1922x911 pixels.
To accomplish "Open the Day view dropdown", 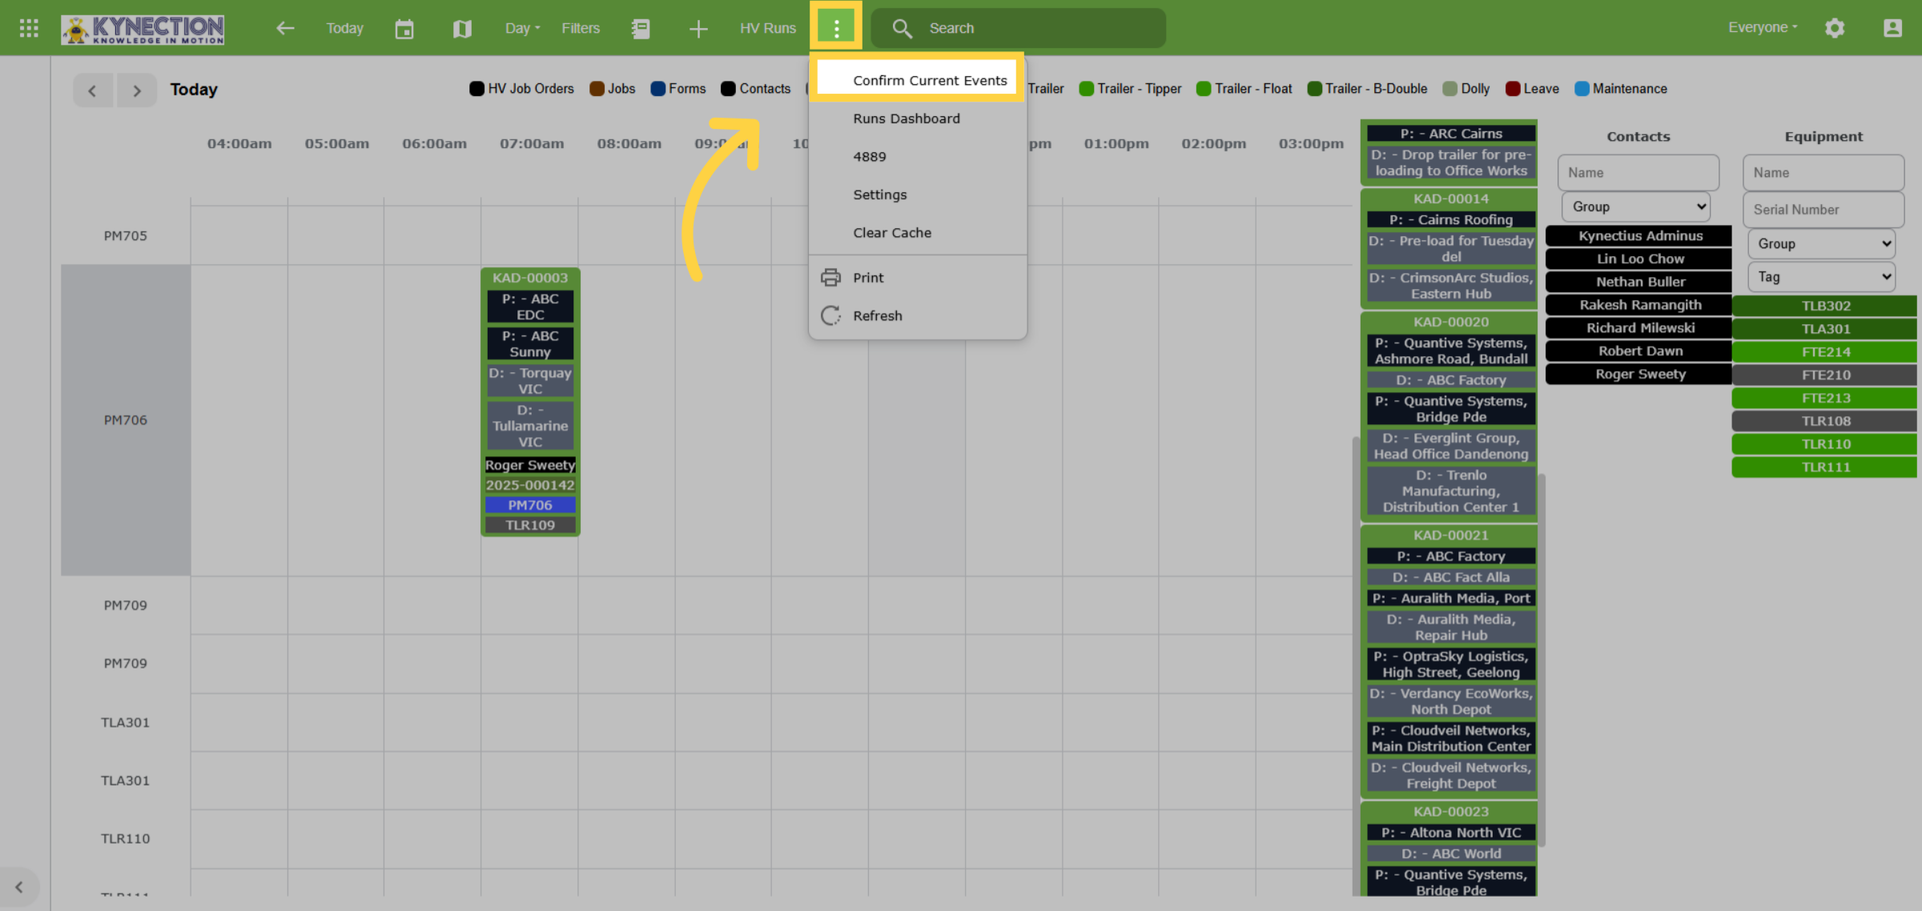I will pyautogui.click(x=522, y=28).
